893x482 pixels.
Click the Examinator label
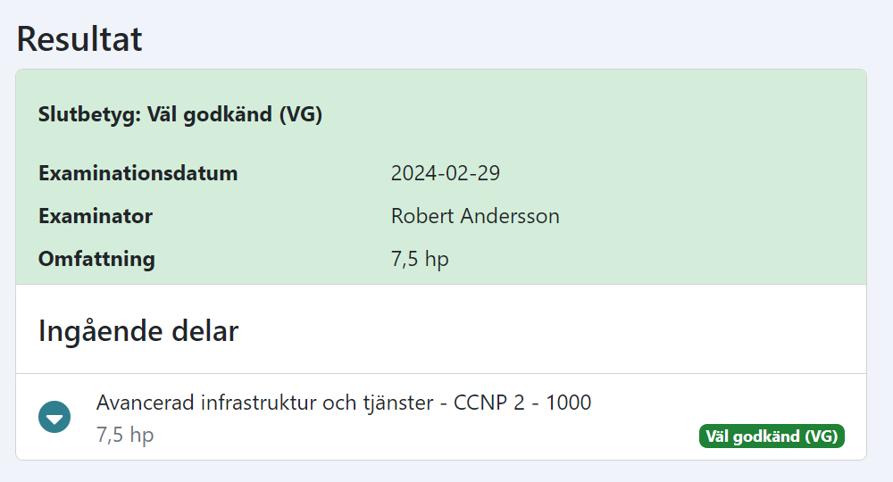pyautogui.click(x=96, y=216)
